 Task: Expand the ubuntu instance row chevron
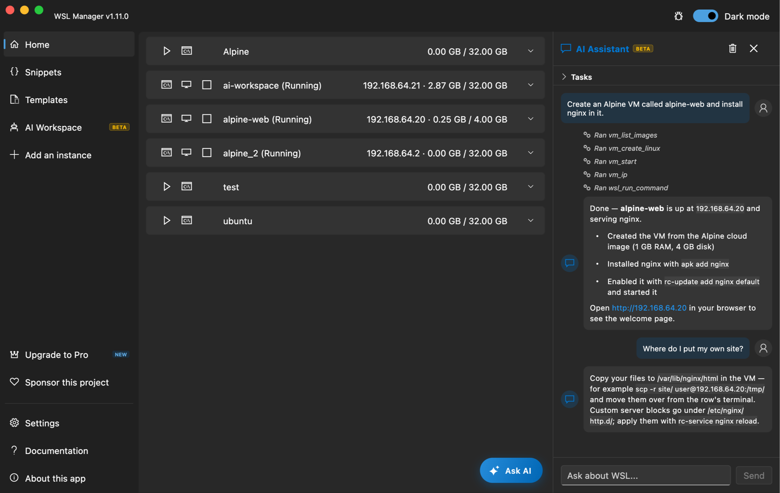pos(531,220)
